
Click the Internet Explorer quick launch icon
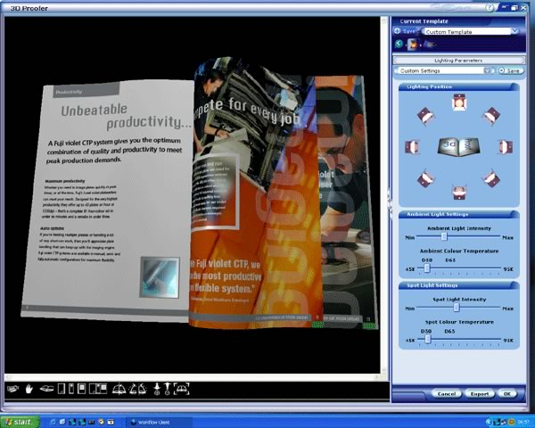point(53,422)
